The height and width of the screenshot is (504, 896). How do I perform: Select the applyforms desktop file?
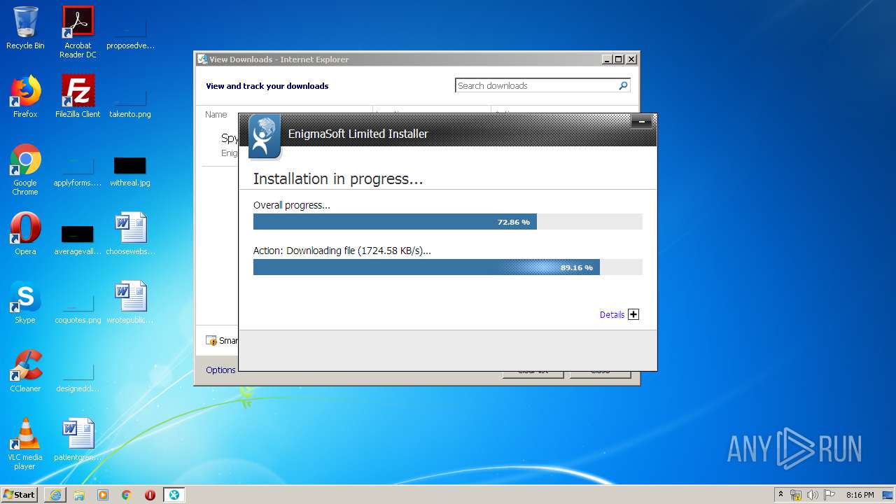[x=78, y=171]
